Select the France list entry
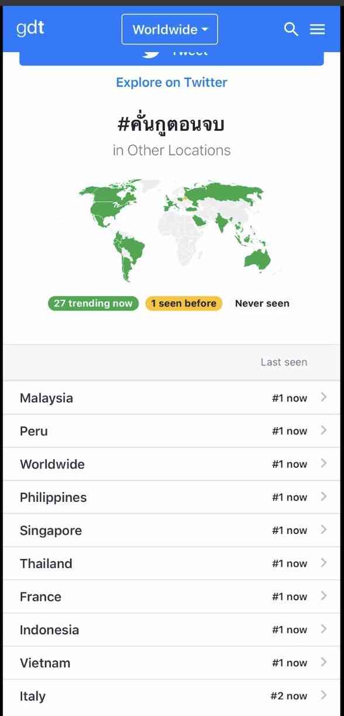This screenshot has height=716, width=344. (172, 597)
